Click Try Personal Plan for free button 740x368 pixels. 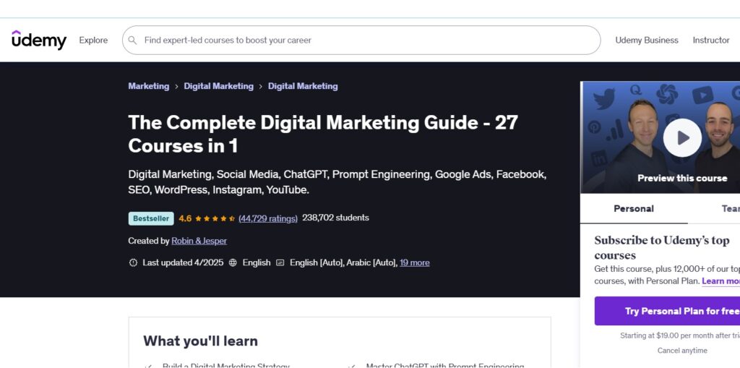(668, 311)
